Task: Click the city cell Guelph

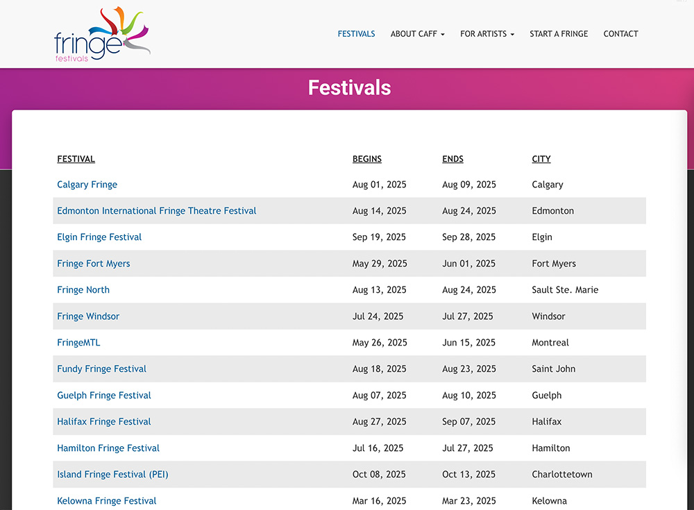Action: (547, 396)
